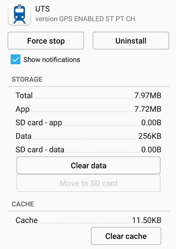The width and height of the screenshot is (176, 249).
Task: Toggle the Show notifications checkbox
Action: (16, 60)
